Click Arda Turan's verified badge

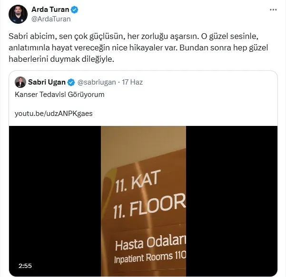[x=74, y=10]
